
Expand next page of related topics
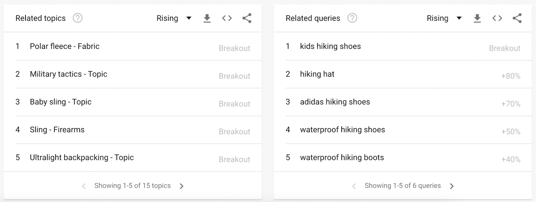coord(182,186)
